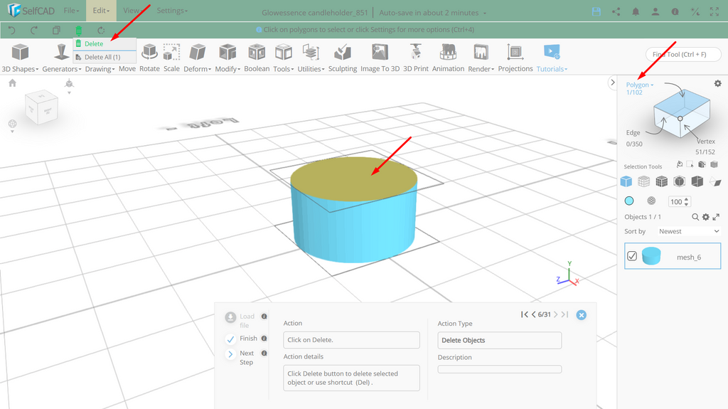
Task: Choose Delete from the dropdown list
Action: coord(105,43)
